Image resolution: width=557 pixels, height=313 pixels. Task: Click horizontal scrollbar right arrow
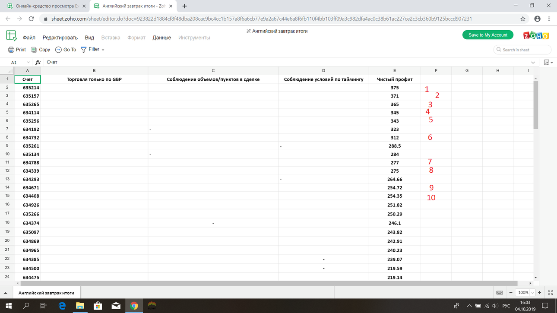(531, 283)
